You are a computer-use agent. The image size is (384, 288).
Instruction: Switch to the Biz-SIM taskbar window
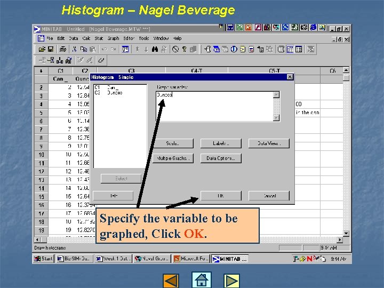coord(75,259)
